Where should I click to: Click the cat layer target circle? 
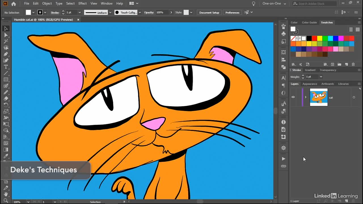point(354,97)
